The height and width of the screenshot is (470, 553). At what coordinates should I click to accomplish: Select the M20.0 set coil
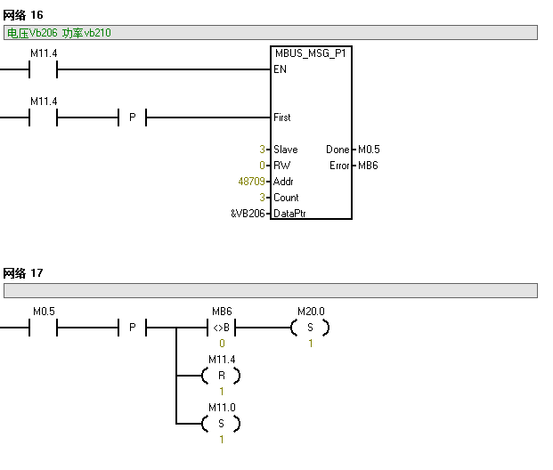[x=310, y=328]
